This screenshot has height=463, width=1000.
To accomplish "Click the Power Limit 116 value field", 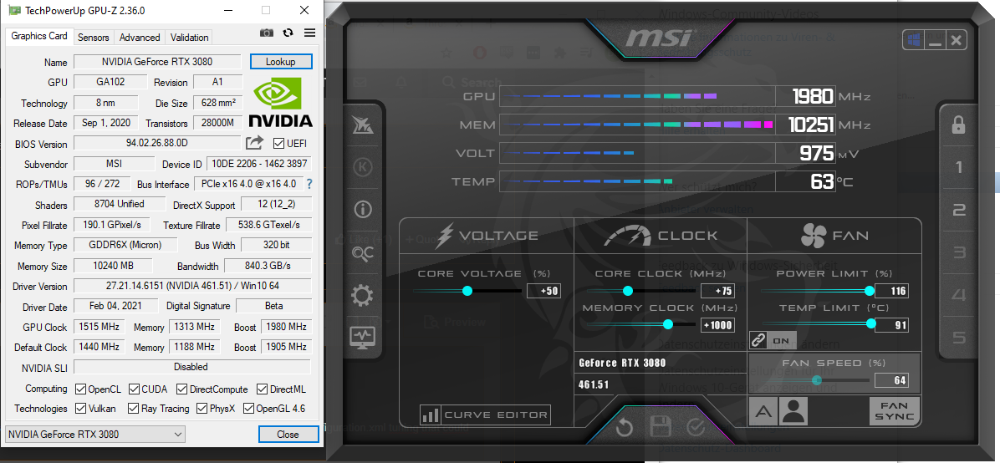I will coord(891,292).
